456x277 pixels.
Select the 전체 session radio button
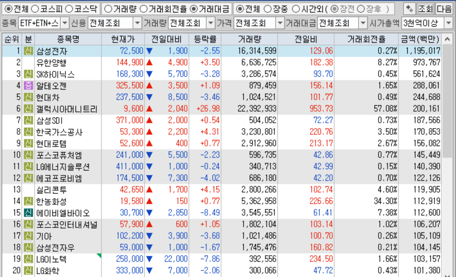tap(240, 9)
